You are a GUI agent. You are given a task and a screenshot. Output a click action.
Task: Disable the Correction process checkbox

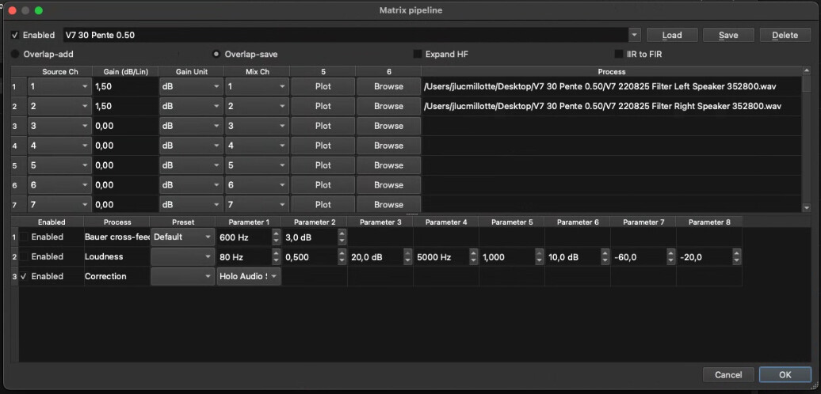[x=24, y=276]
